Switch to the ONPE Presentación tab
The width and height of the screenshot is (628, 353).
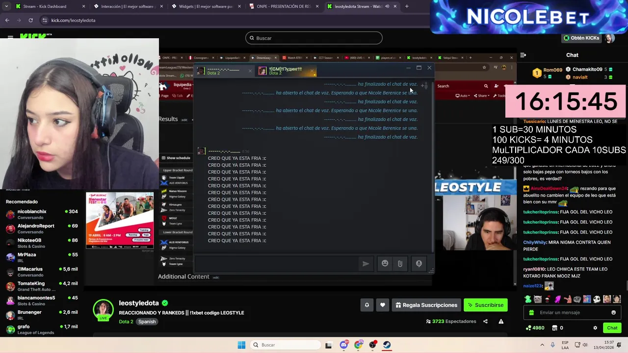click(x=284, y=6)
